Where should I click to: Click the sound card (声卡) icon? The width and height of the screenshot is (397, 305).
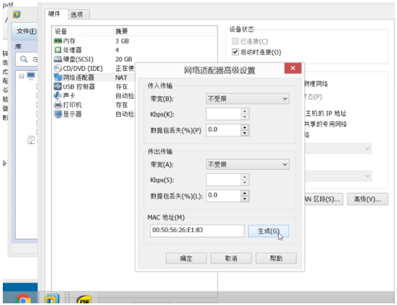click(58, 95)
